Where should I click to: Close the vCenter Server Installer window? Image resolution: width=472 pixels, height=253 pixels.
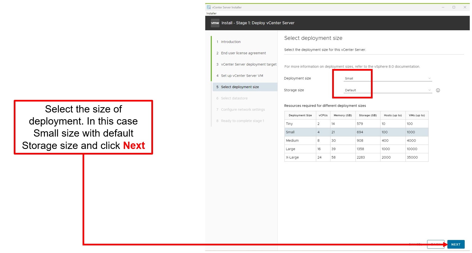point(465,7)
